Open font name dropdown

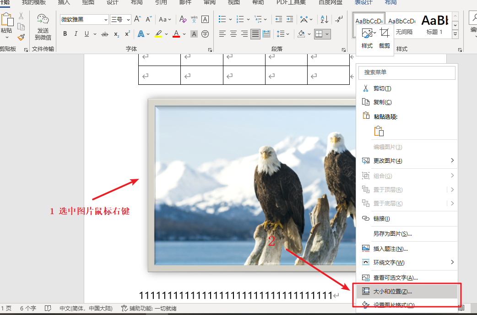[106, 20]
